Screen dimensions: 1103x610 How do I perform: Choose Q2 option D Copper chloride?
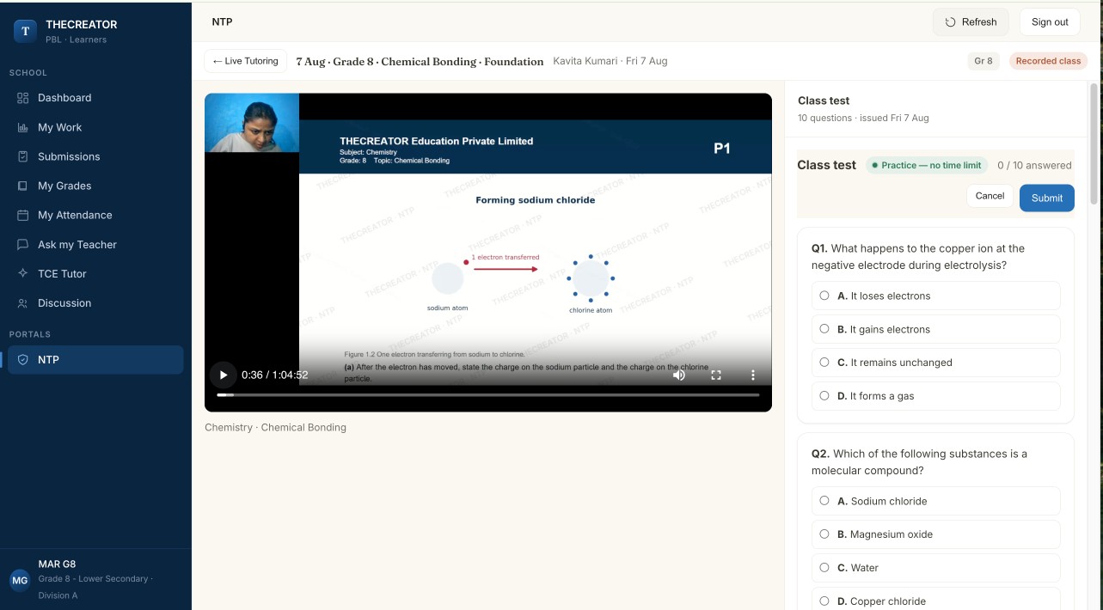(x=935, y=599)
